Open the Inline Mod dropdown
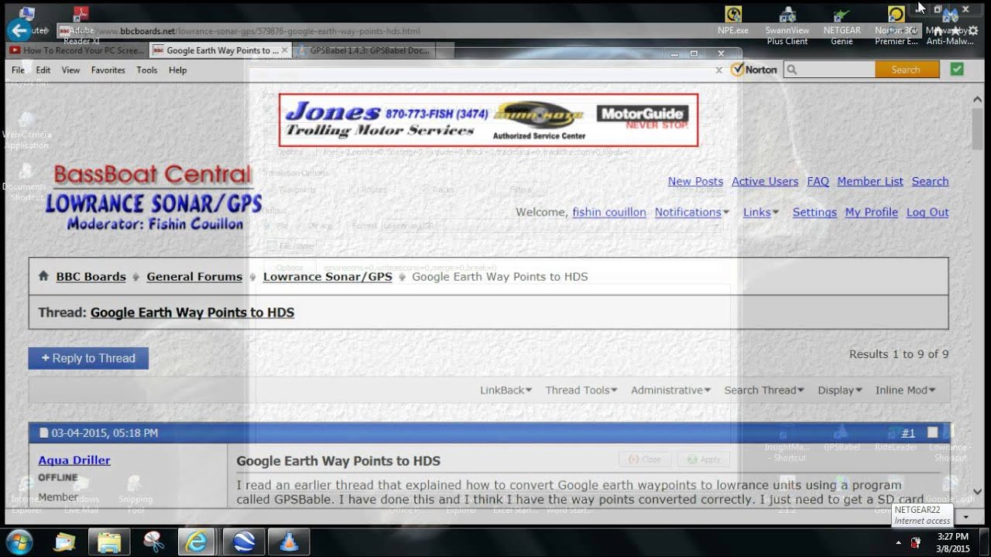Image resolution: width=991 pixels, height=557 pixels. (x=905, y=390)
